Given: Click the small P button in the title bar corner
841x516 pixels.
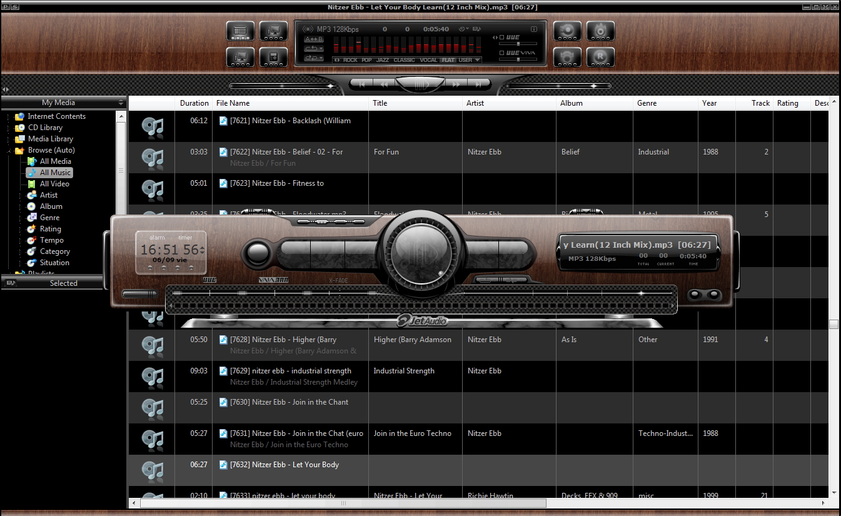Looking at the screenshot, I should pyautogui.click(x=6, y=7).
